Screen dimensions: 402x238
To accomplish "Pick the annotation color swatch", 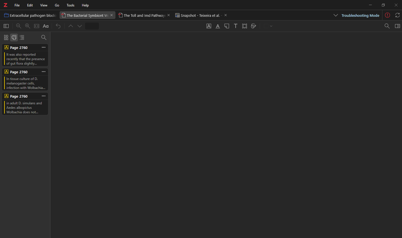I will pyautogui.click(x=266, y=26).
